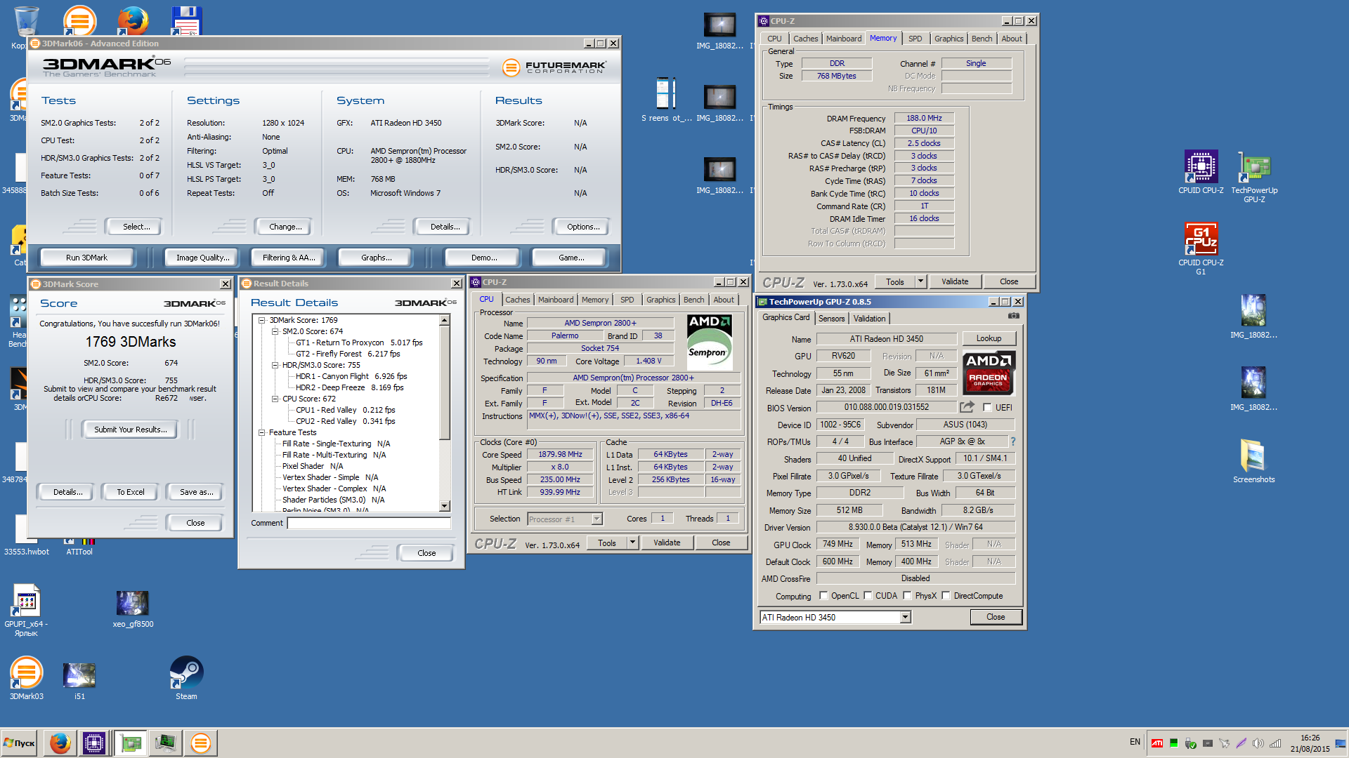This screenshot has width=1349, height=758.
Task: Click the BIOS share/export arrow icon in GPU-Z
Action: click(967, 407)
